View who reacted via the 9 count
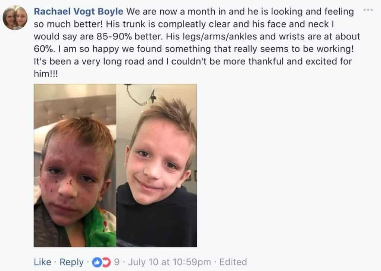This screenshot has width=381, height=271. click(116, 262)
